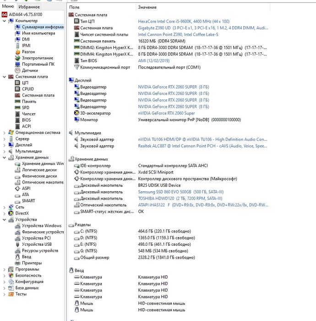Expand the DirectX tree node
This screenshot has width=316, height=321.
pos(4,213)
